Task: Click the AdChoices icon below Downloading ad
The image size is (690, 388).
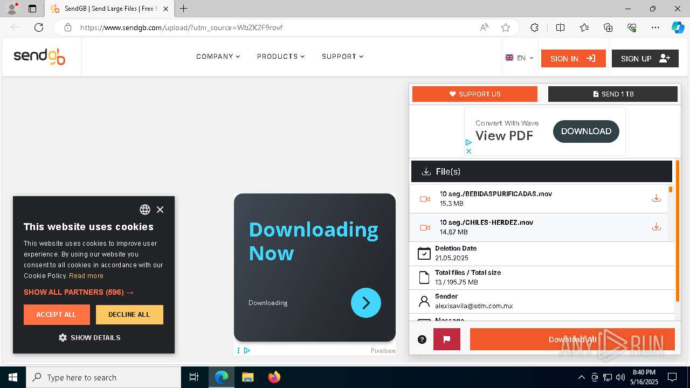Action: pos(247,351)
